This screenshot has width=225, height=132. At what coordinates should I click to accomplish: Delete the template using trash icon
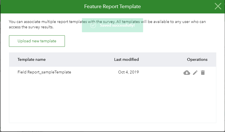click(x=203, y=73)
